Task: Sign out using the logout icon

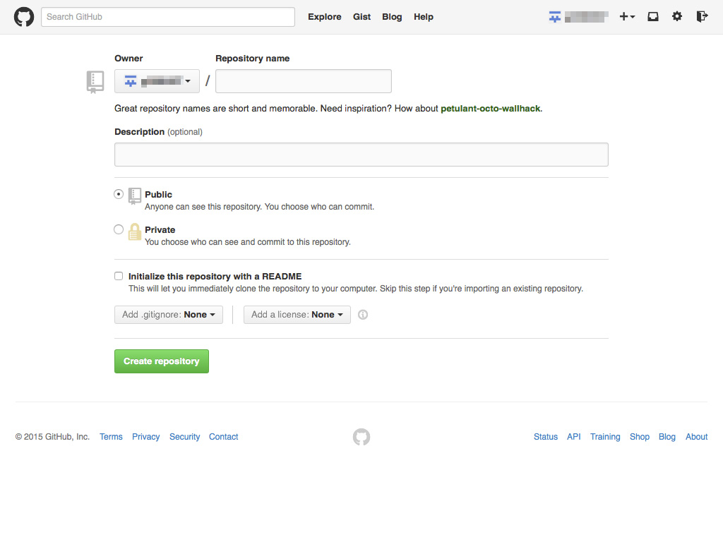Action: (702, 16)
